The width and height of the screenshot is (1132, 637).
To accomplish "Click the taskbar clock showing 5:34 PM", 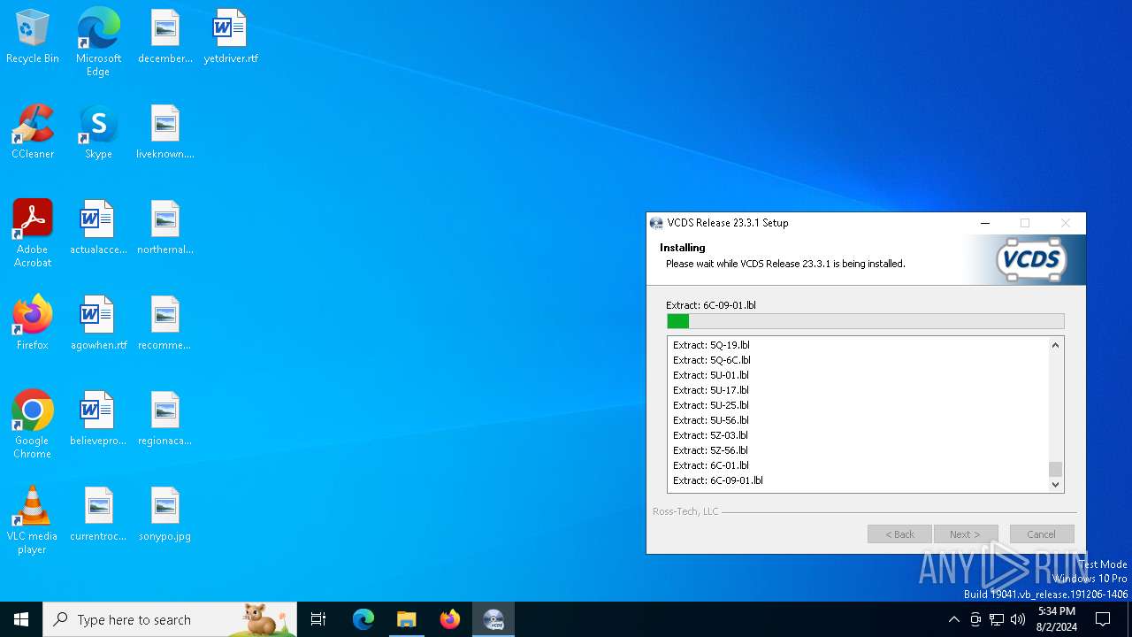I will click(x=1057, y=619).
